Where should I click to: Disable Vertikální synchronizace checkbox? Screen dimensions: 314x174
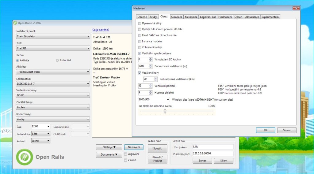click(x=140, y=53)
